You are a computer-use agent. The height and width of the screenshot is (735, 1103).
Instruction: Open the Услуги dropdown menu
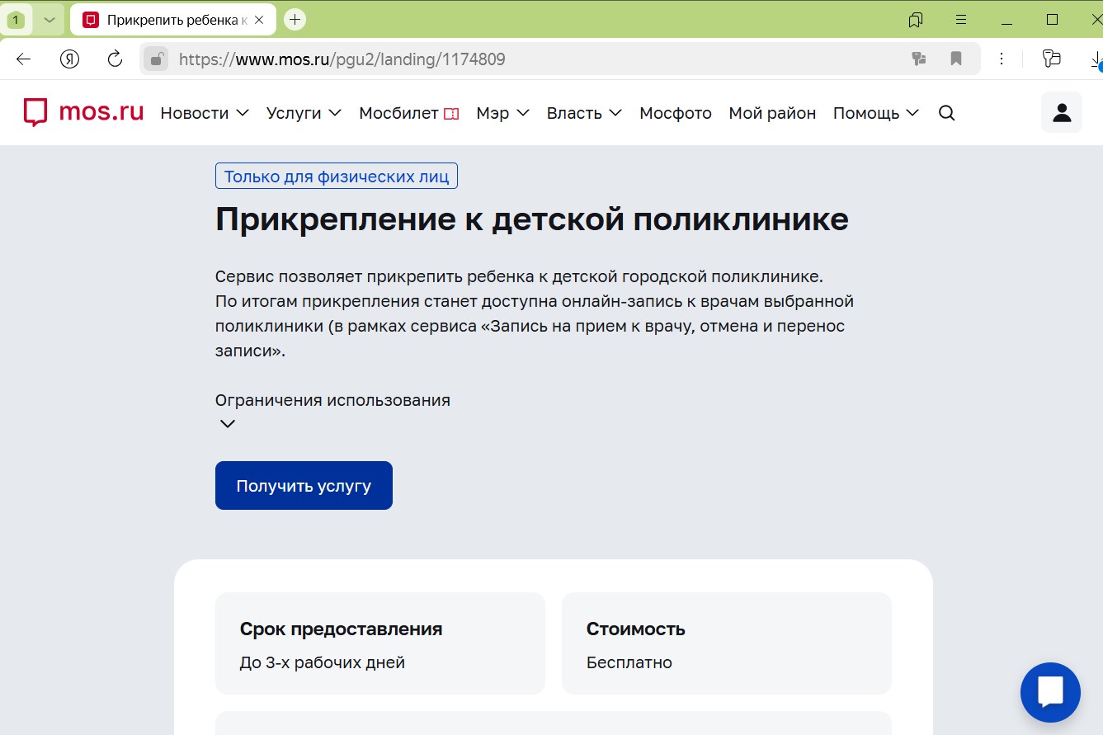click(303, 112)
